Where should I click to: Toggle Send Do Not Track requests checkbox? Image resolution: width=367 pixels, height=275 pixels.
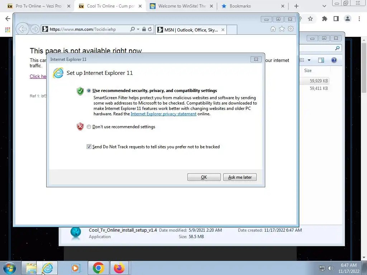(89, 146)
